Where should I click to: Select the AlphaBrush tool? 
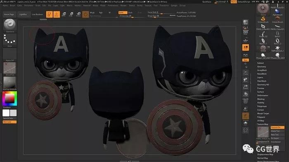click(277, 12)
